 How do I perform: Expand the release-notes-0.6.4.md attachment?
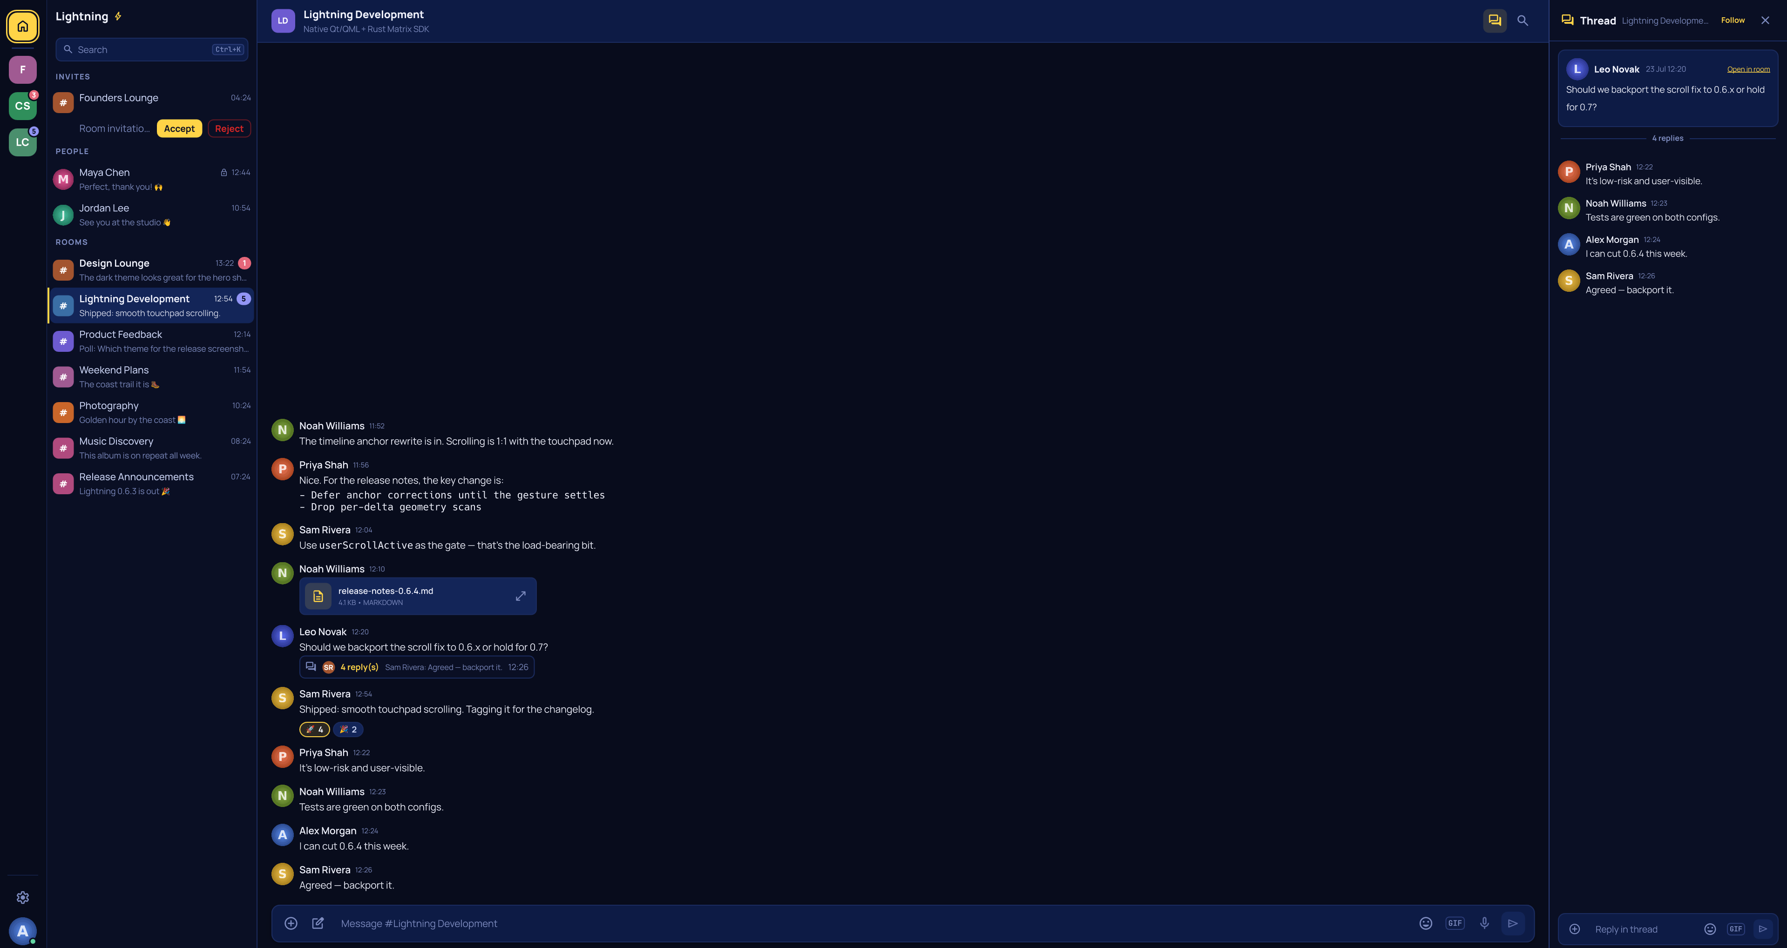pos(520,597)
